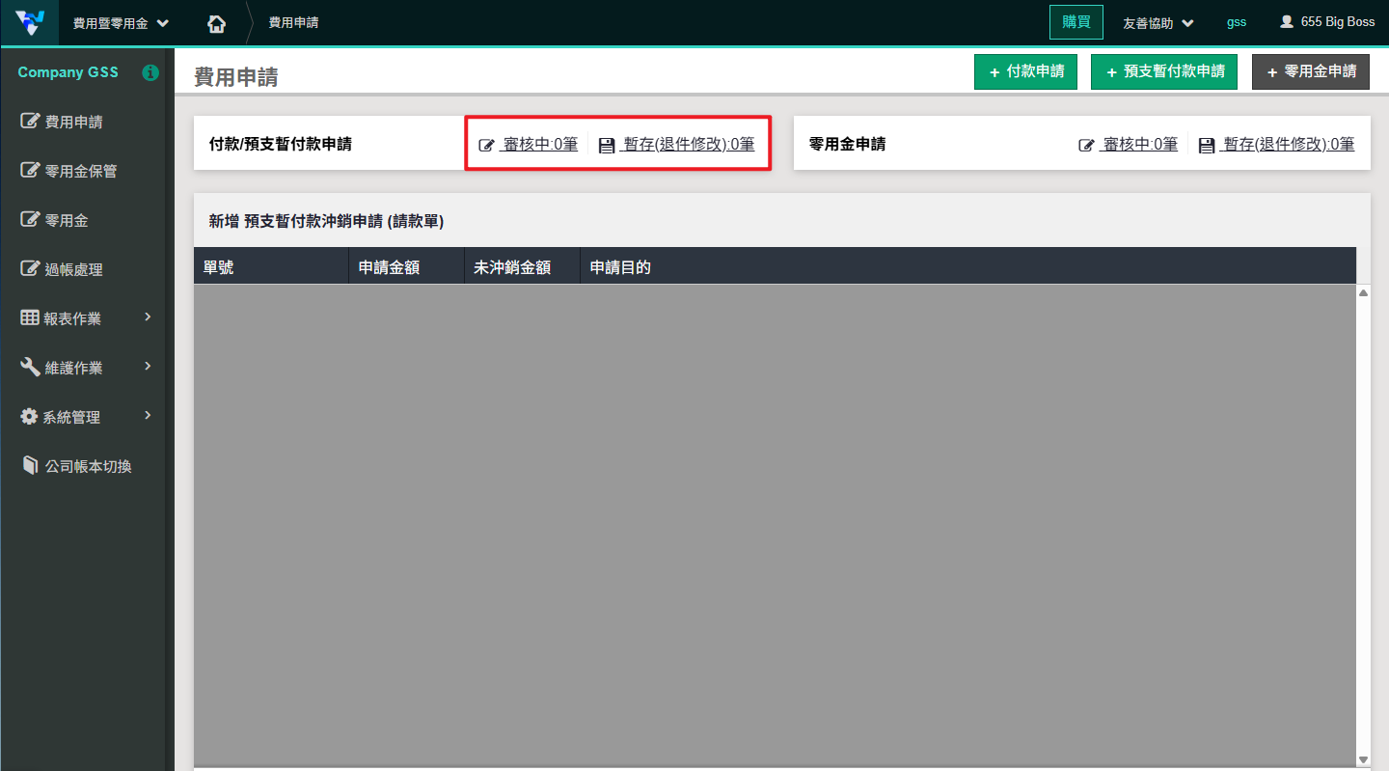The width and height of the screenshot is (1389, 771).
Task: Open 暫存(退件修改):0筆 link under 零用金申請
Action: (x=1288, y=145)
